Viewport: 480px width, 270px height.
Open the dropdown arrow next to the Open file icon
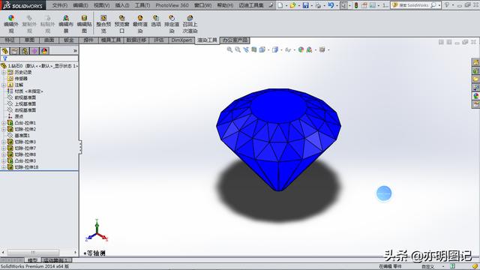tap(298, 5)
